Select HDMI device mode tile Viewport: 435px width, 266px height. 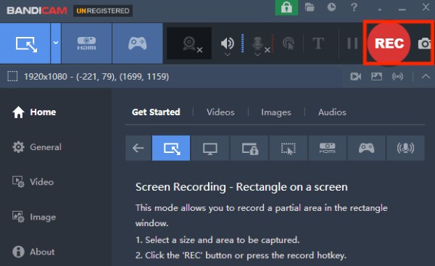tap(328, 148)
